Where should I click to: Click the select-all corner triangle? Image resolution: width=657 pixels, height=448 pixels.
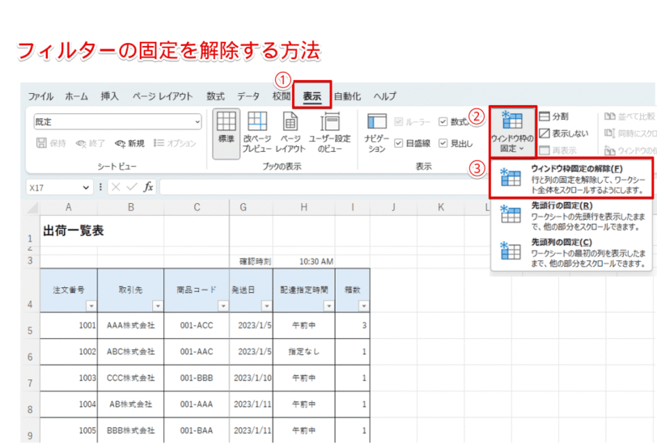coord(32,207)
